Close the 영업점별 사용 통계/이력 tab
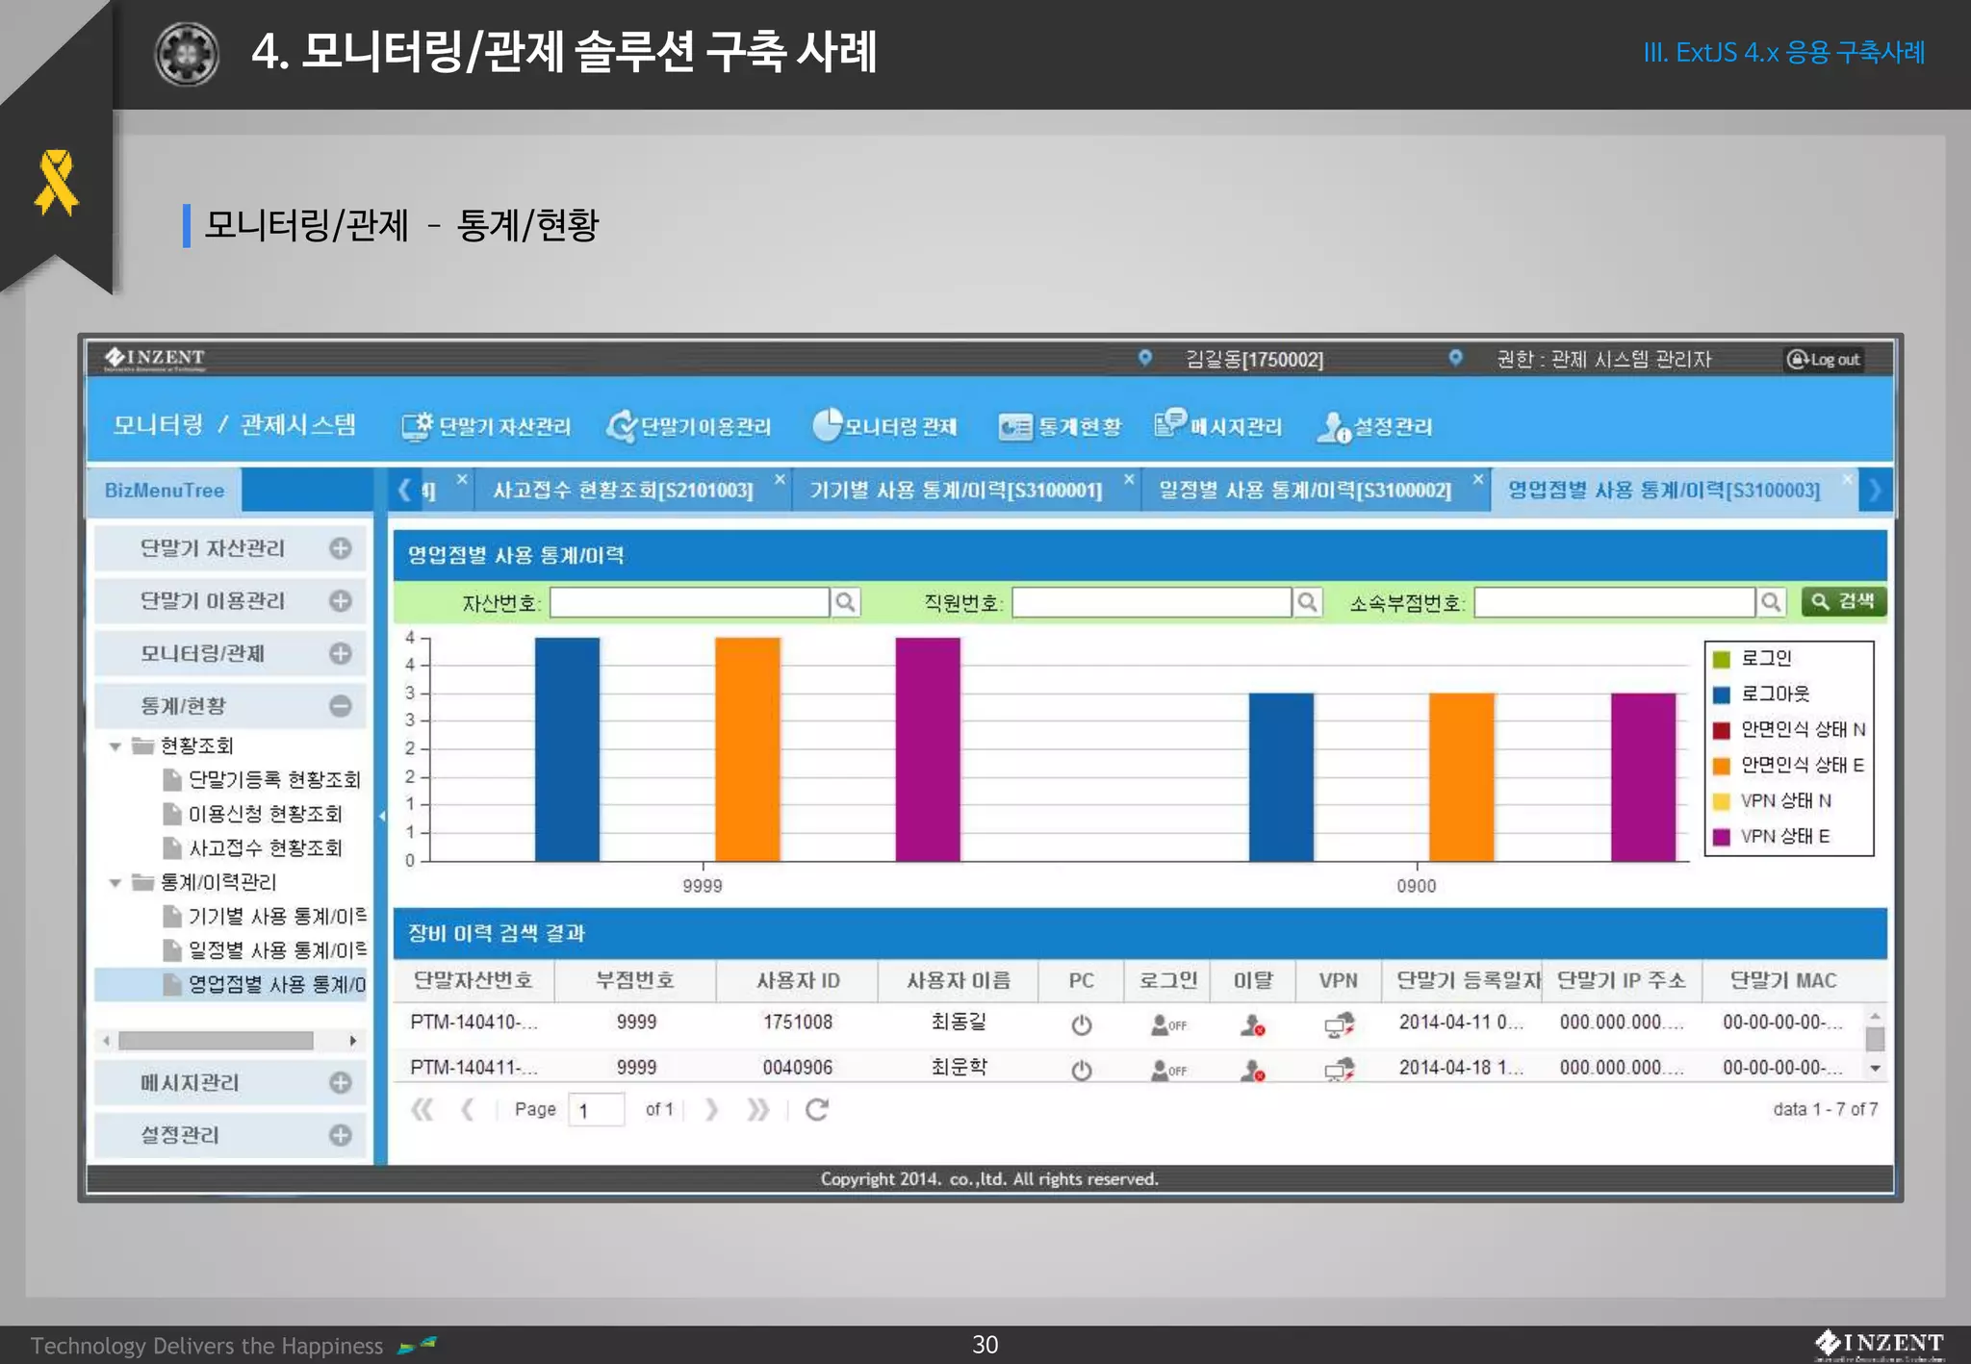The height and width of the screenshot is (1364, 1971). 1847,479
